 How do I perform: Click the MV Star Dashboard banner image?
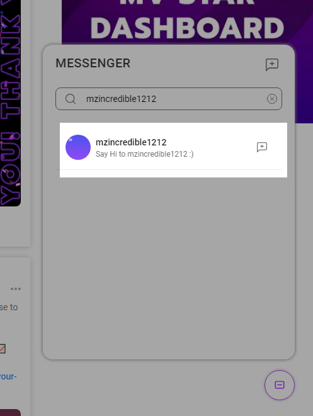(x=187, y=23)
